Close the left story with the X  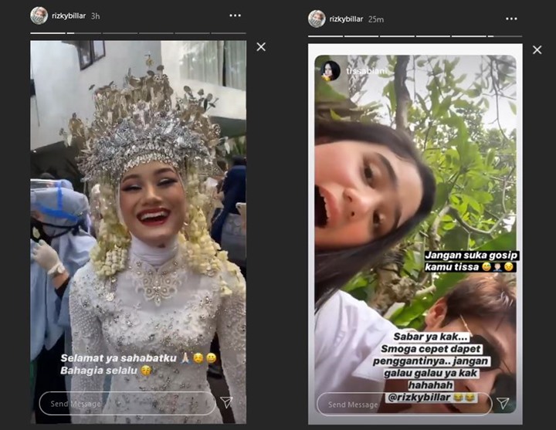click(261, 47)
